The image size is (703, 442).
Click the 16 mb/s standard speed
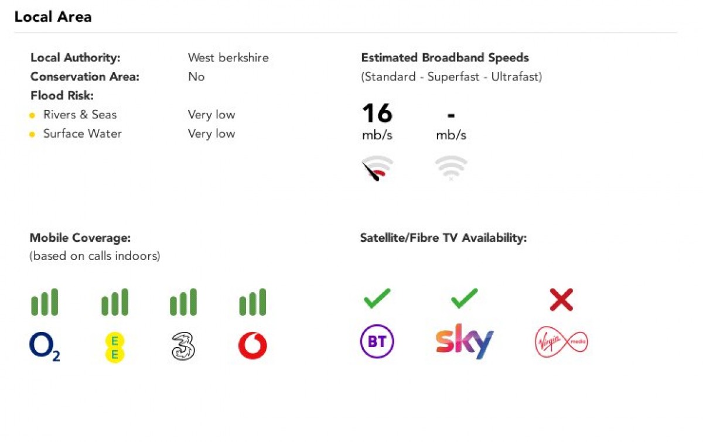click(377, 122)
